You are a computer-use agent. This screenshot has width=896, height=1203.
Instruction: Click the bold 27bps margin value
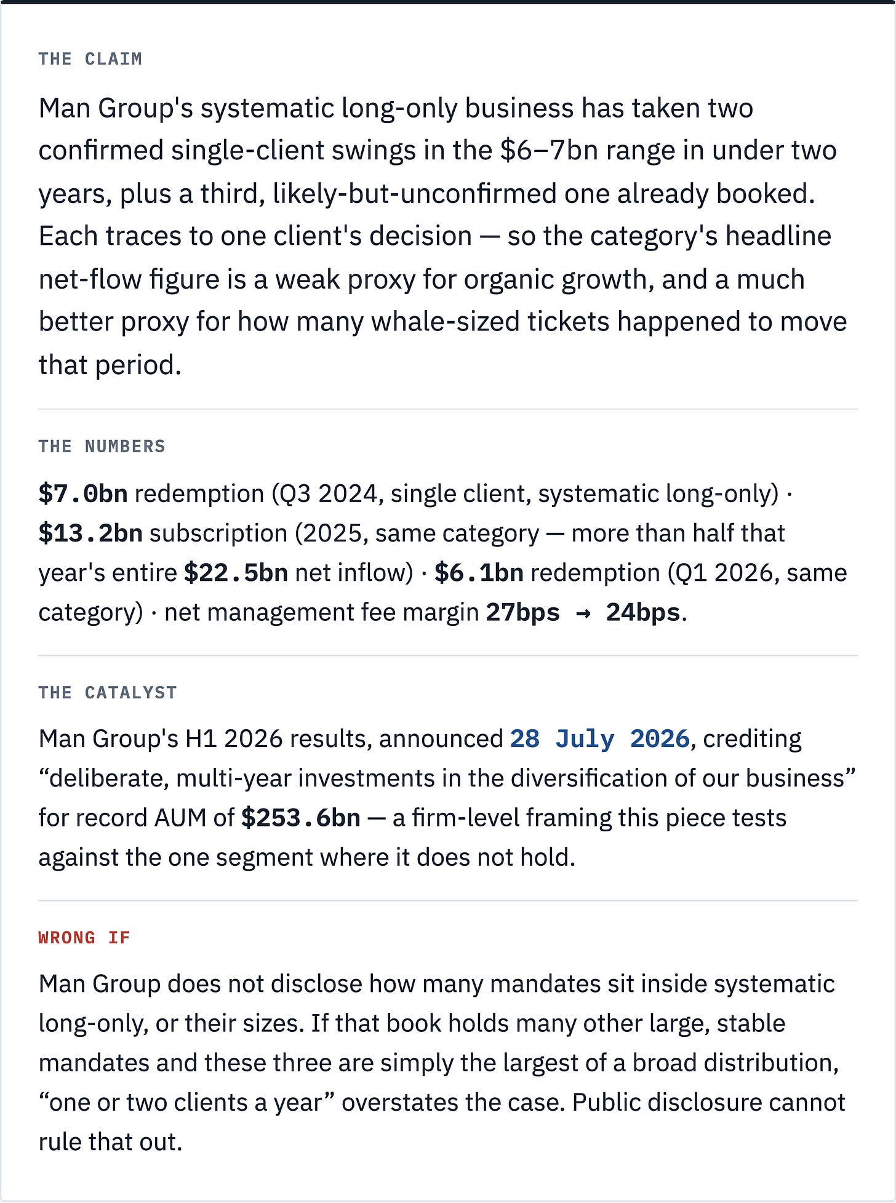[523, 613]
